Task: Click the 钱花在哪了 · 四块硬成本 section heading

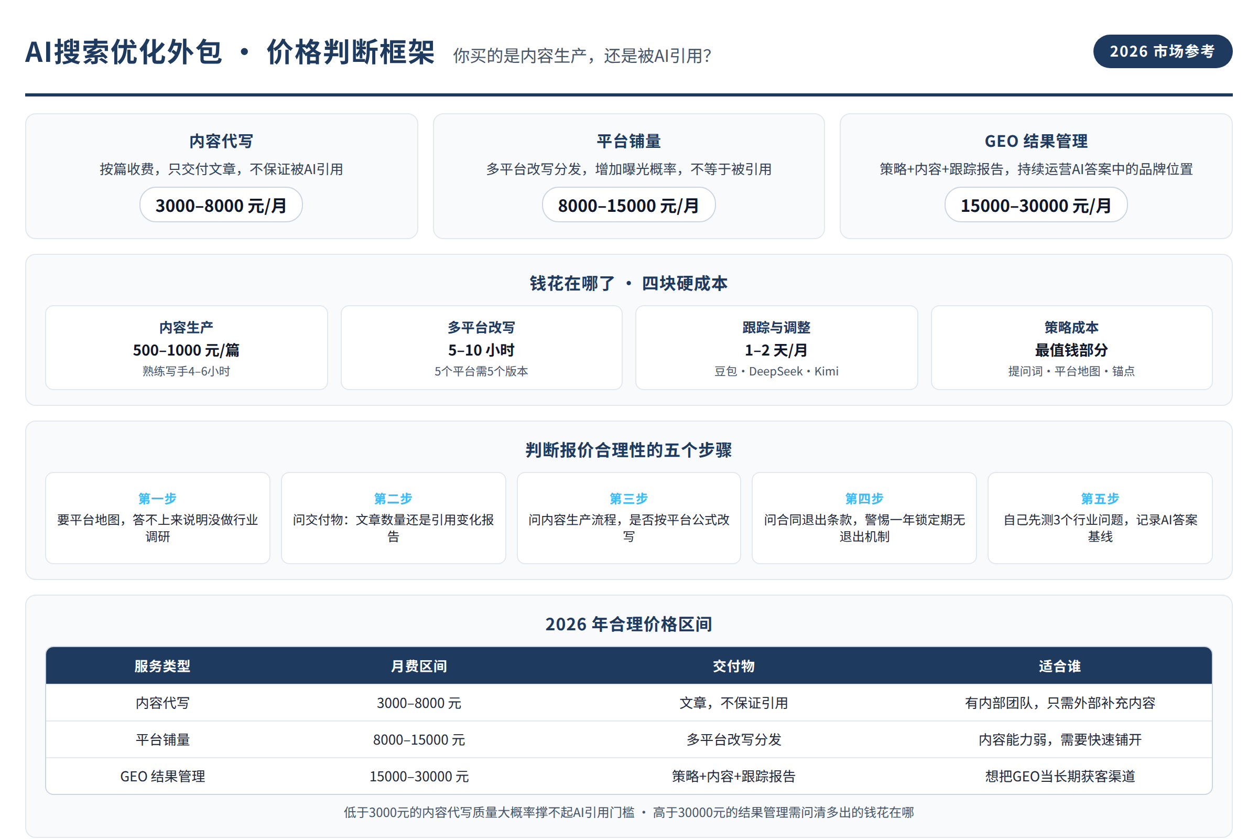Action: point(628,283)
